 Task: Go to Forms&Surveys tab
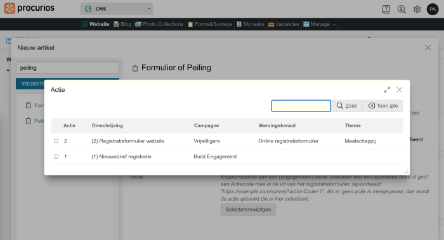pos(210,24)
